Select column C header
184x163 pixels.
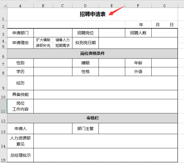point(63,6)
